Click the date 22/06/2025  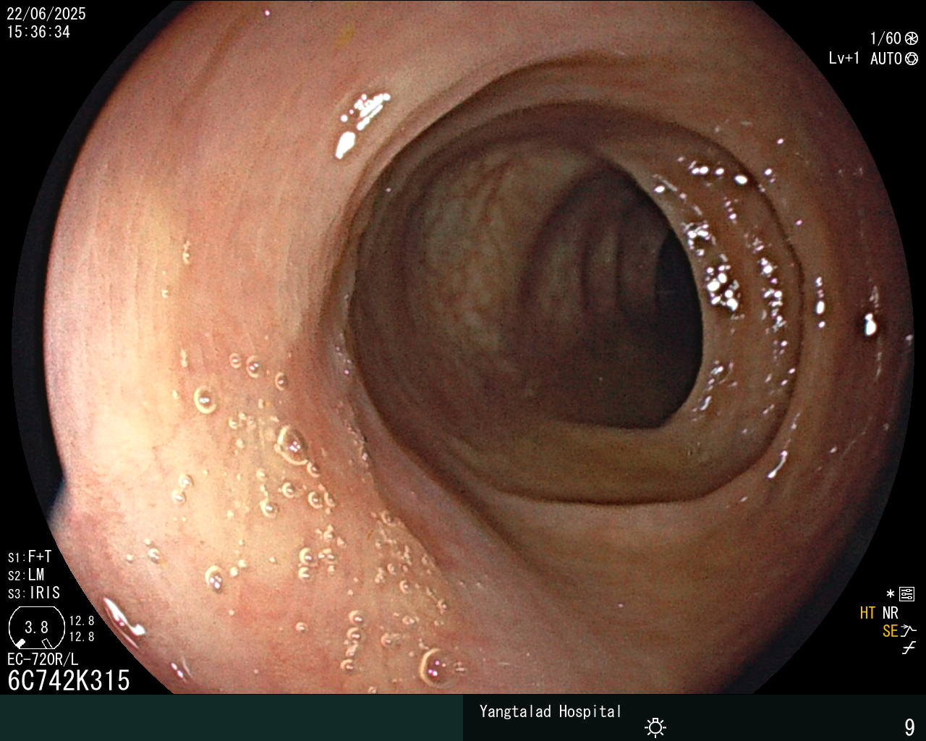46,14
